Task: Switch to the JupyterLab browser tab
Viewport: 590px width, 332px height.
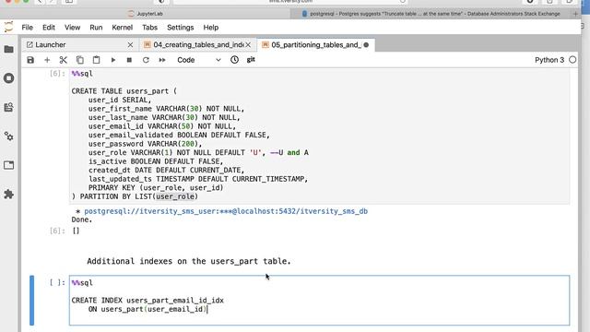Action: pos(146,14)
